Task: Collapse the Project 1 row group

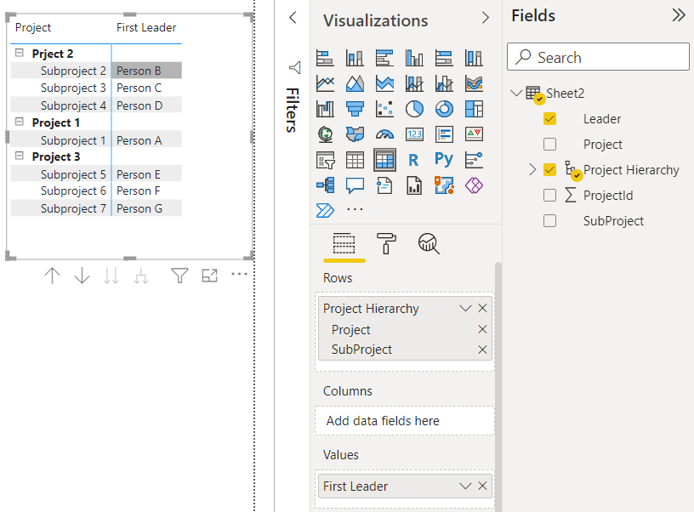Action: coord(19,122)
